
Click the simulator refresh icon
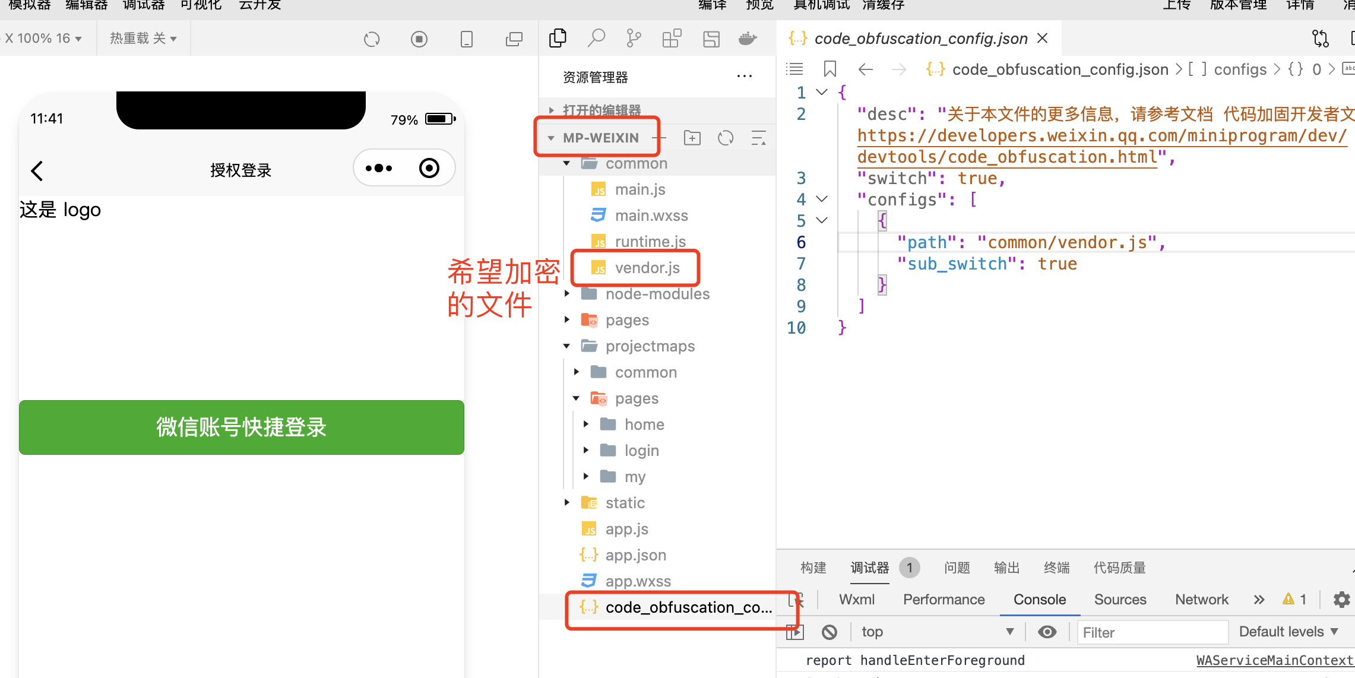(x=372, y=39)
